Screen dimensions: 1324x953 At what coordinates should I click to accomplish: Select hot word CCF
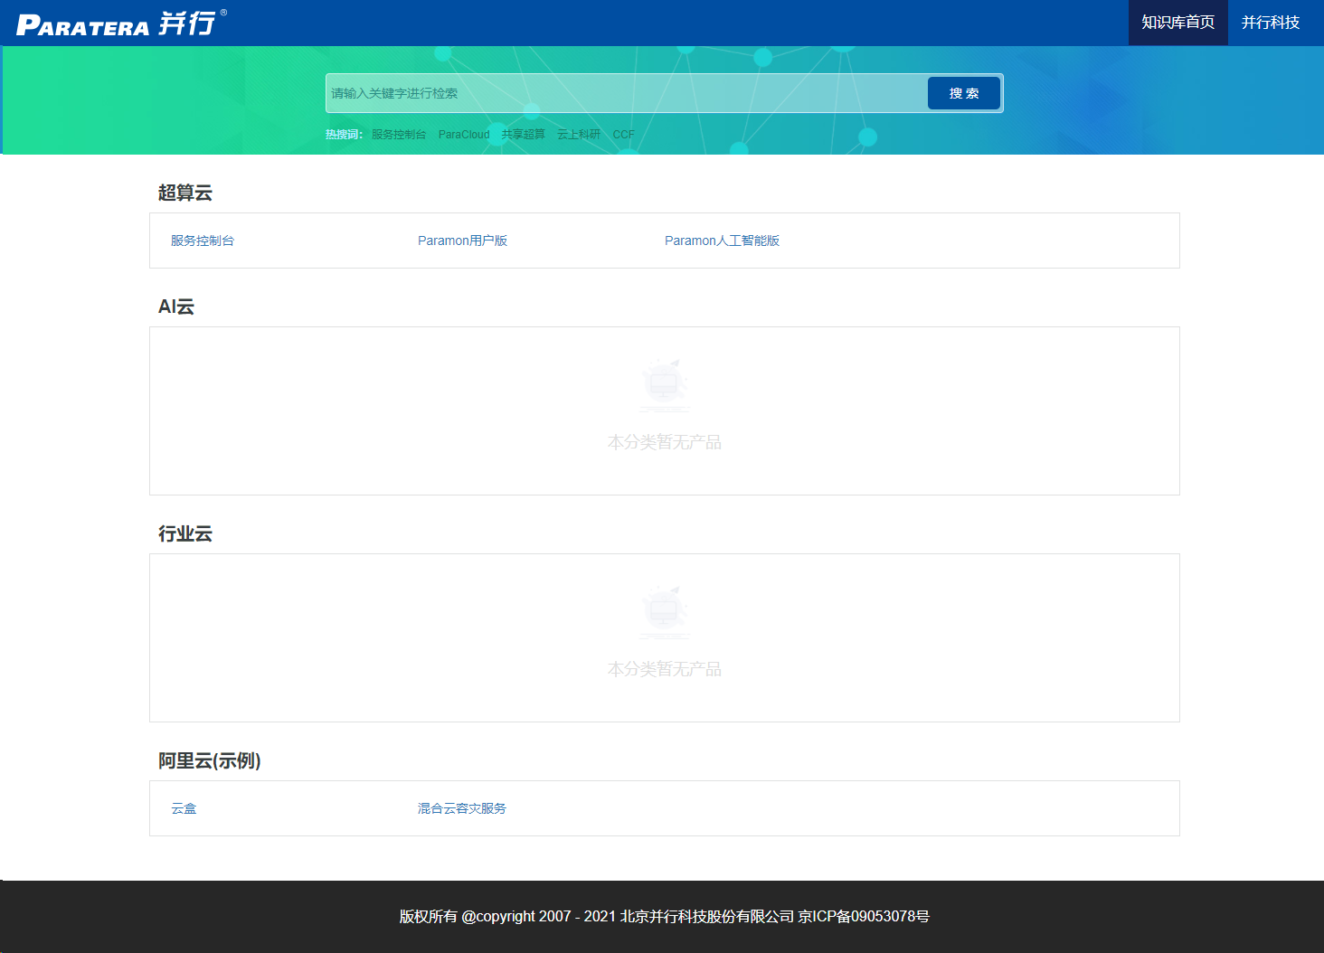point(623,135)
